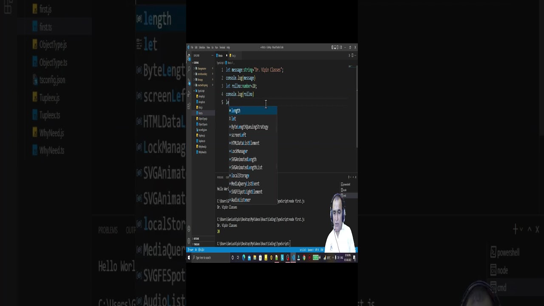Open the Extensions view
Image resolution: width=544 pixels, height=306 pixels.
(x=189, y=106)
